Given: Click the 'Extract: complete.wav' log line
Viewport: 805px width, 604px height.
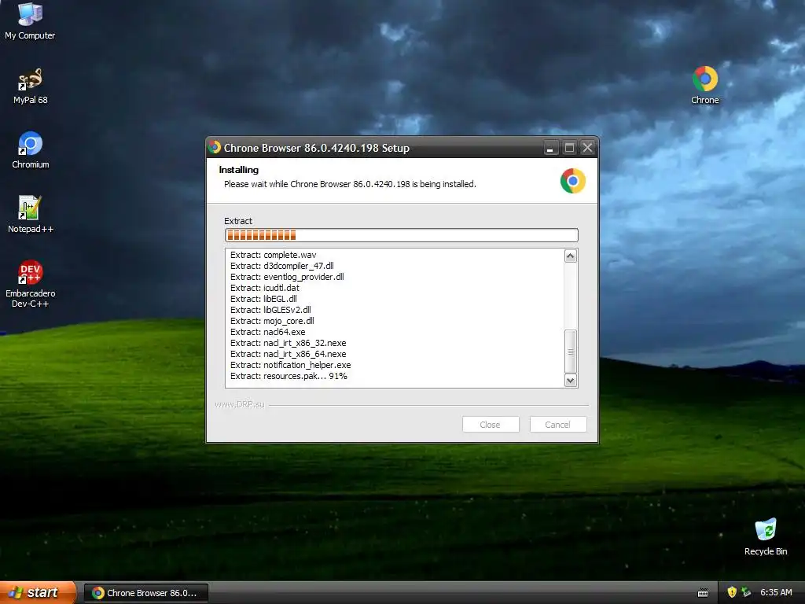Looking at the screenshot, I should tap(273, 255).
